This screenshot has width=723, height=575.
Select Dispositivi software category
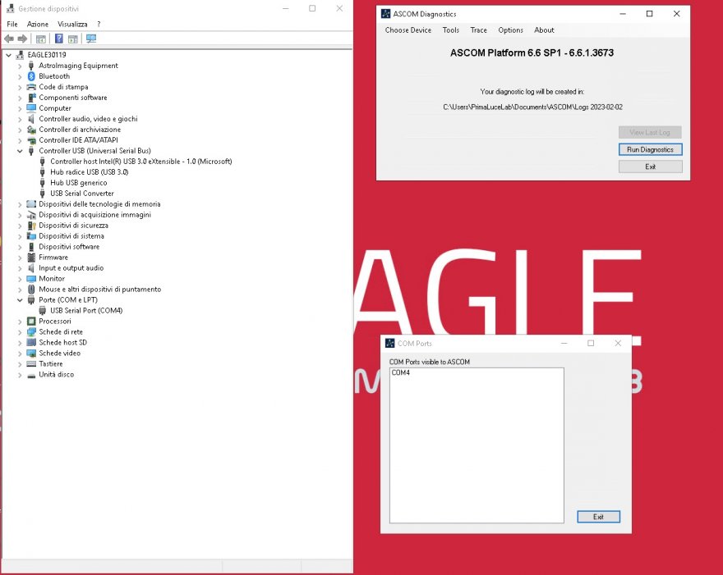pyautogui.click(x=69, y=247)
